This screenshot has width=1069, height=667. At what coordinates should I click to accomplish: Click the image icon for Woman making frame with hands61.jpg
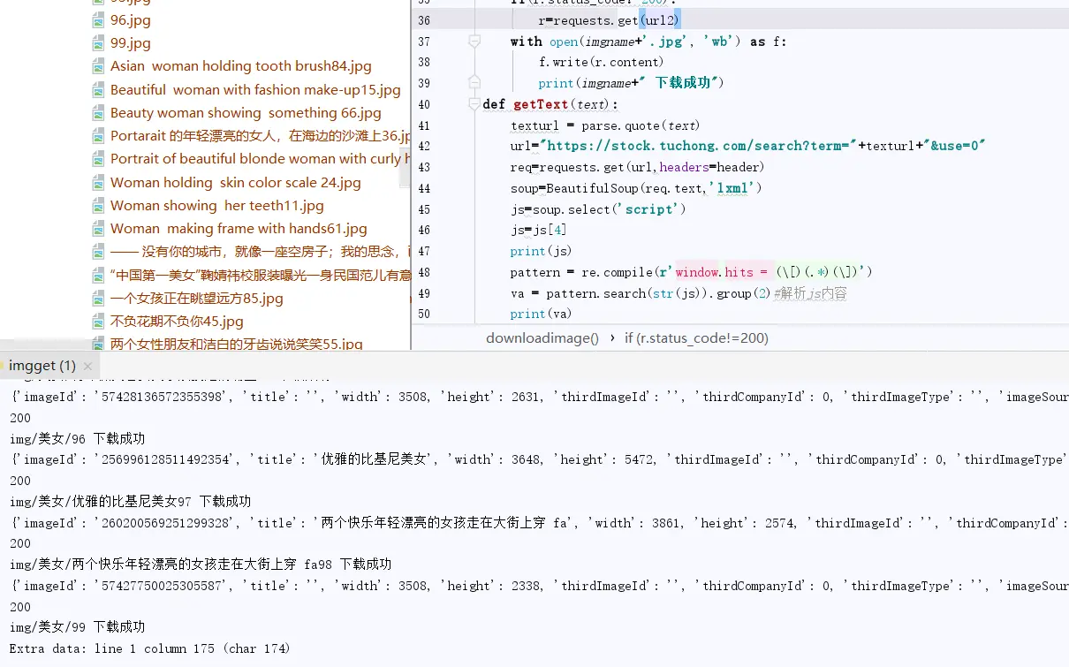pos(98,229)
